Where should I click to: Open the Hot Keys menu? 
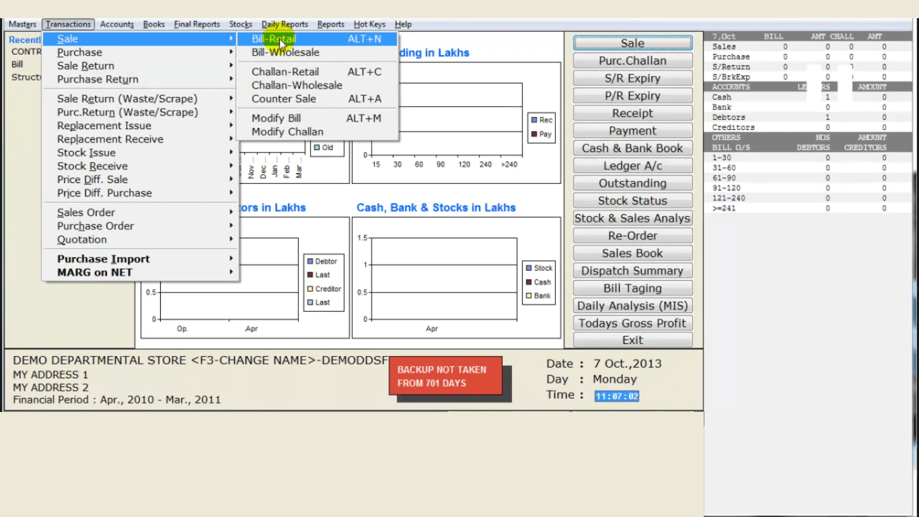pyautogui.click(x=369, y=24)
